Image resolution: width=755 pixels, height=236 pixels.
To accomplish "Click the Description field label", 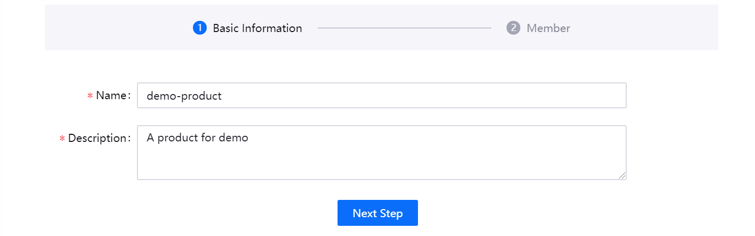I will pos(97,138).
